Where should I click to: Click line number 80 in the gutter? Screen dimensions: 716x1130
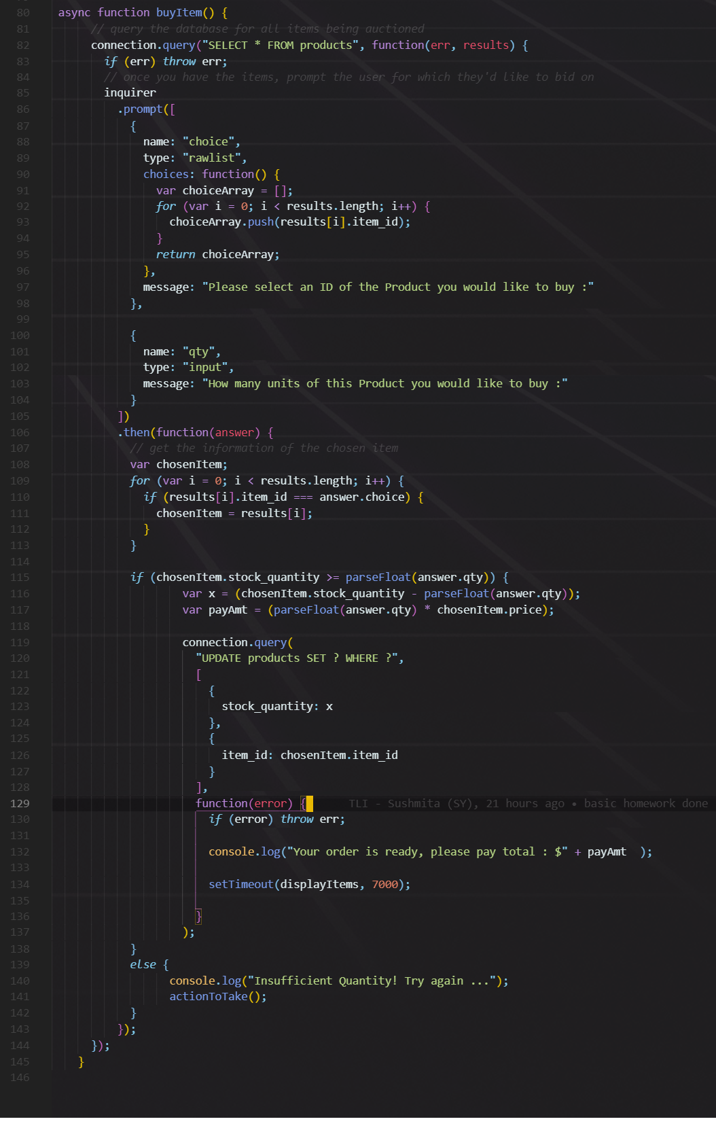(x=23, y=12)
